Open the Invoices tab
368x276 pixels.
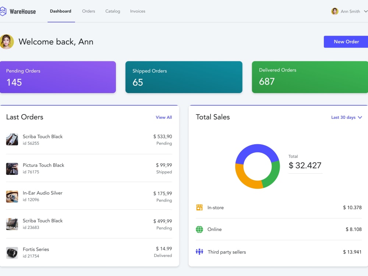tap(138, 11)
